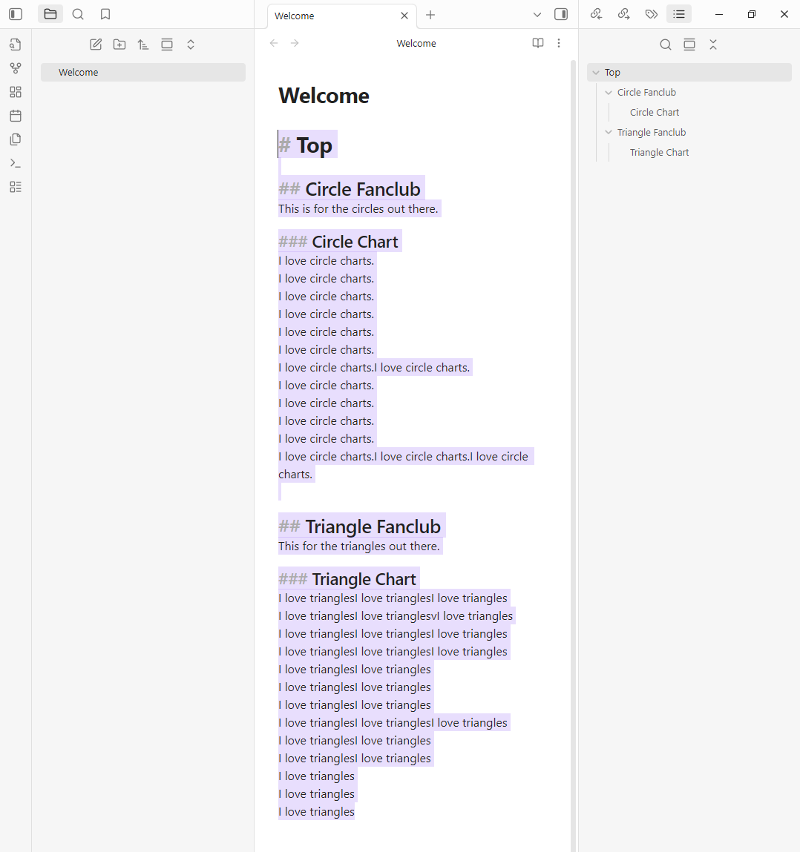Viewport: 800px width, 852px height.
Task: Toggle the left sidebar
Action: 16,14
